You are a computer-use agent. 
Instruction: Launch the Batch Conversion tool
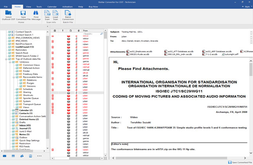(x=68, y=13)
